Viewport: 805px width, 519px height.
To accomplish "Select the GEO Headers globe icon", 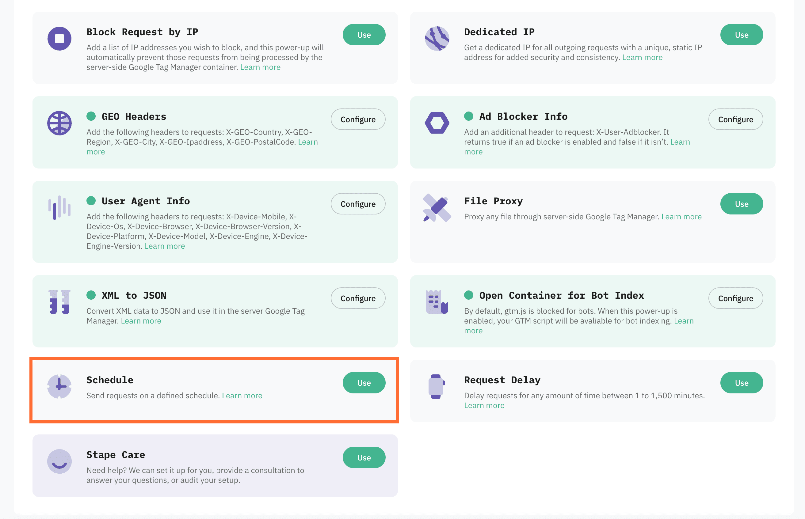I will click(x=59, y=123).
